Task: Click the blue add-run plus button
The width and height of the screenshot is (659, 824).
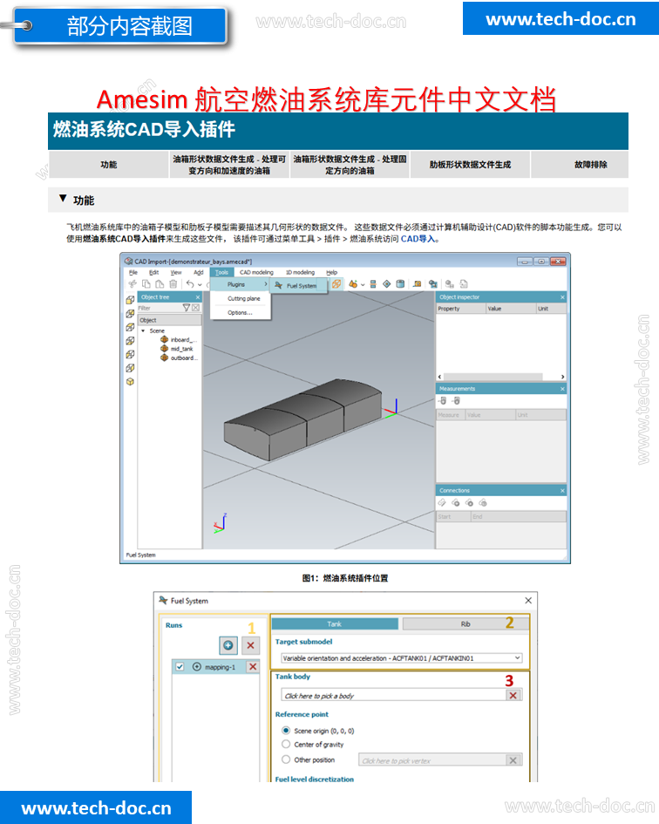Action: (228, 644)
